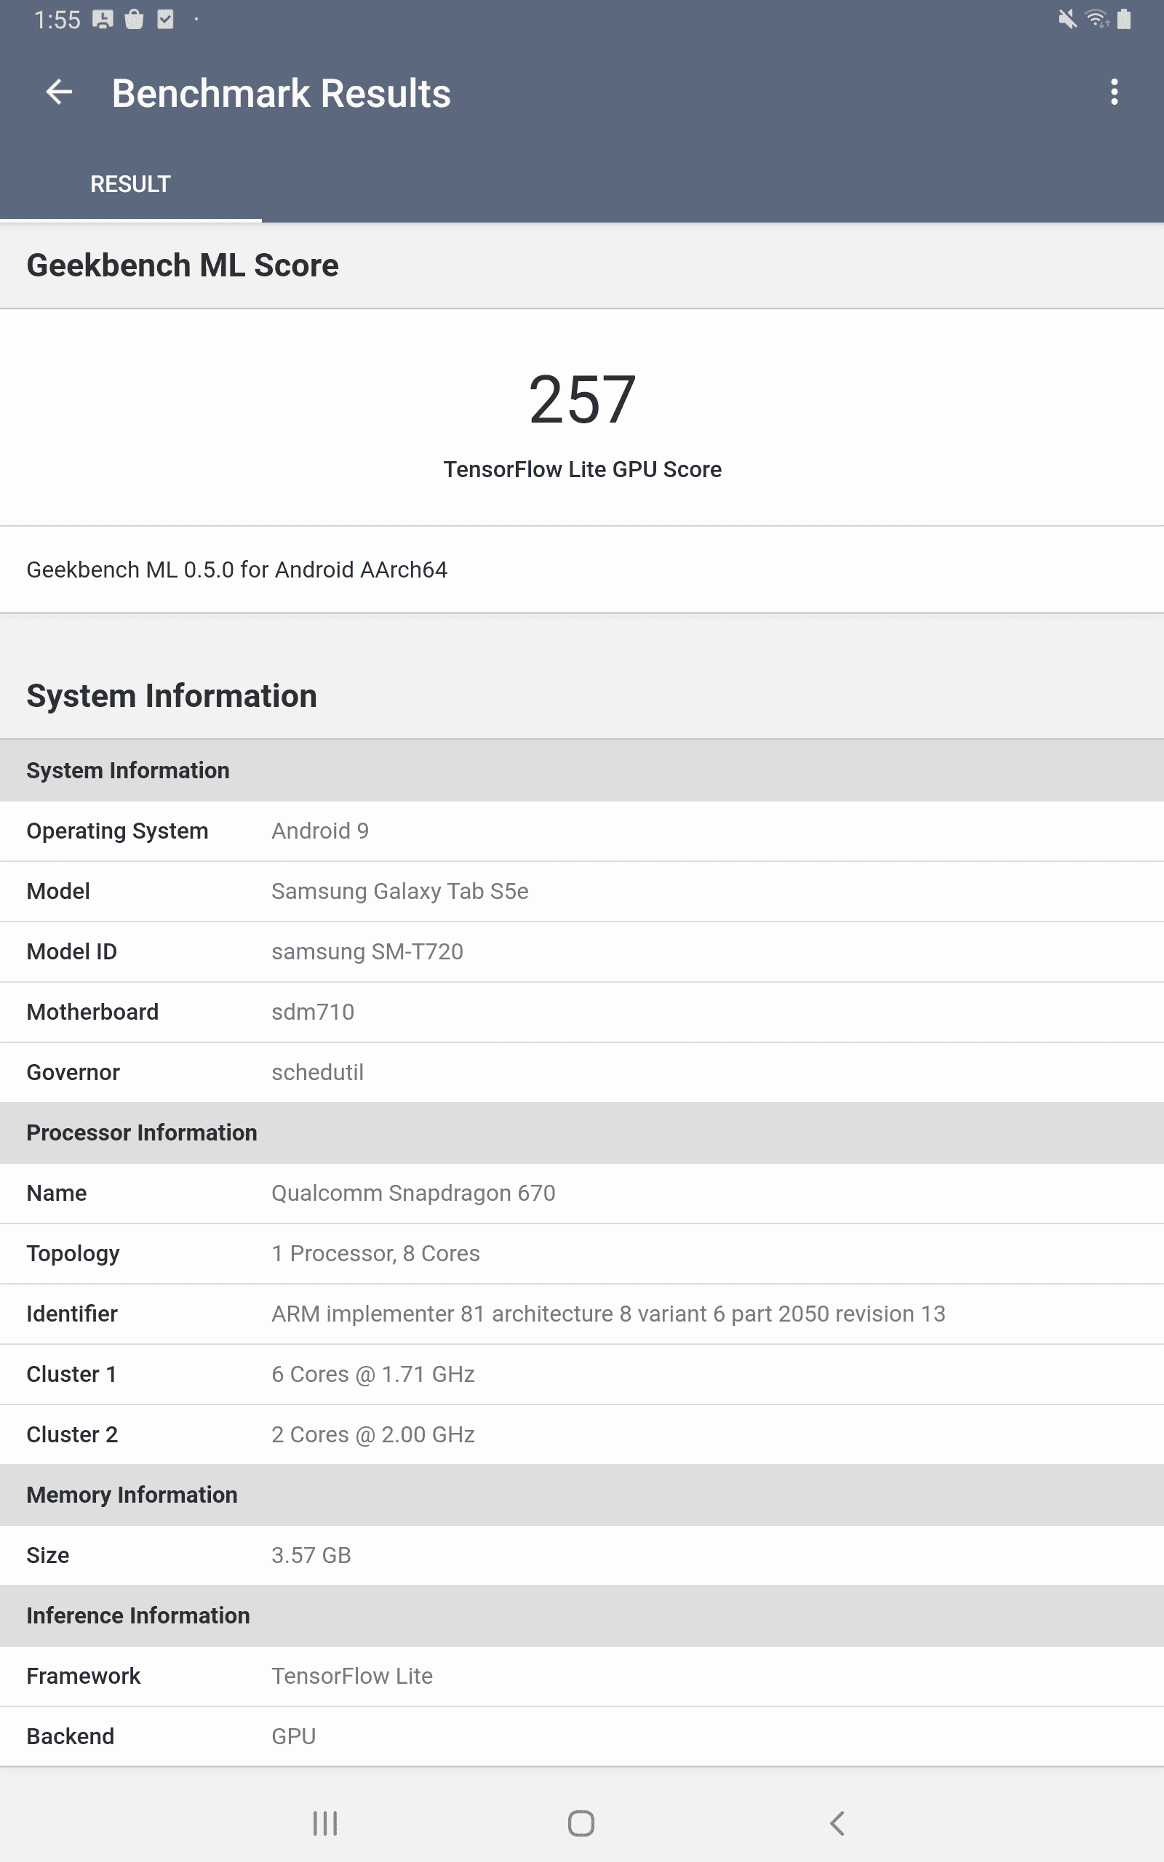Tap the Wi-Fi status icon
The height and width of the screenshot is (1862, 1164).
1097,19
